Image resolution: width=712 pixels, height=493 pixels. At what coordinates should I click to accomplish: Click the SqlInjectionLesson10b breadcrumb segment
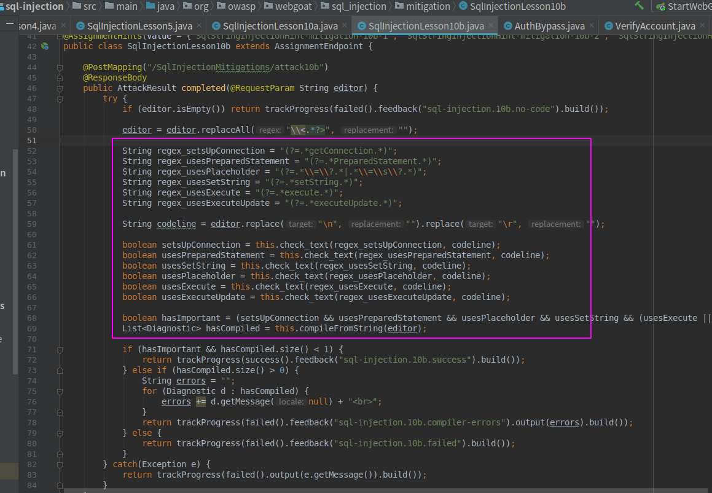click(x=518, y=6)
